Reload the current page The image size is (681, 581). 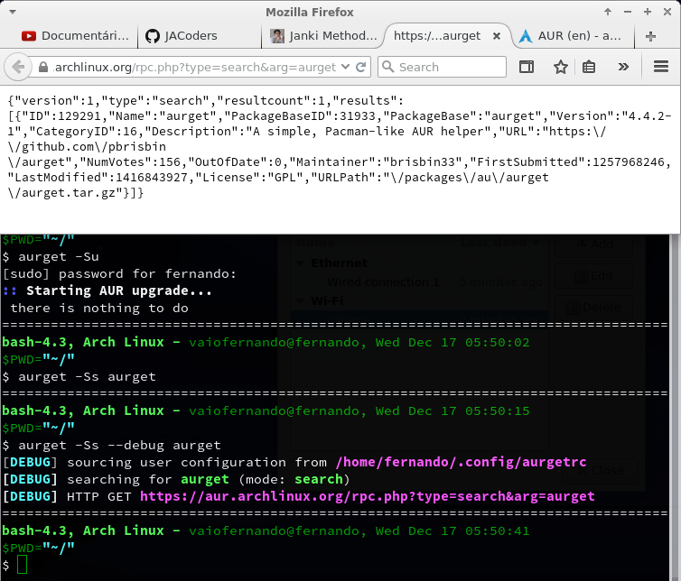pos(360,68)
